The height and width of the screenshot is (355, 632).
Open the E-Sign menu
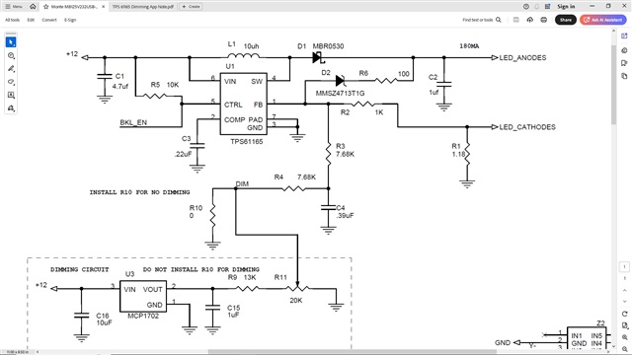pyautogui.click(x=70, y=20)
